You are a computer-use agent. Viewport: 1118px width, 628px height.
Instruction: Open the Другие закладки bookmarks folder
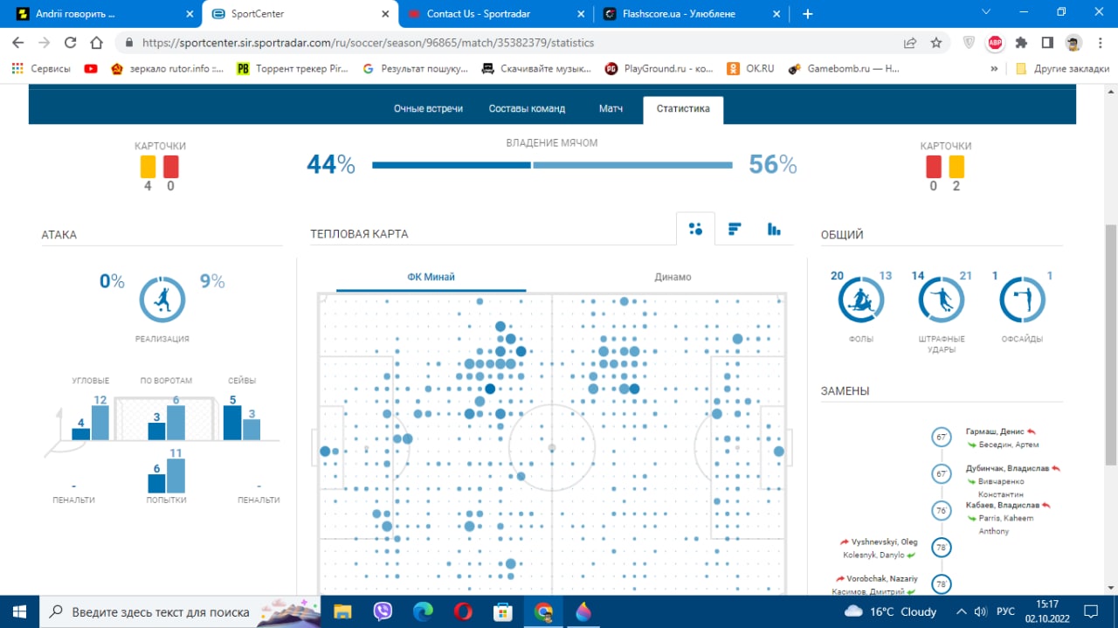[1062, 69]
